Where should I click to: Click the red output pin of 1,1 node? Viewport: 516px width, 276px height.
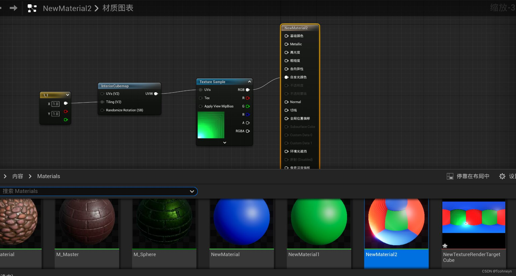click(66, 111)
